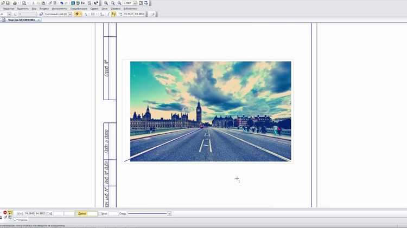Screen dimensions: 407x228
Task: Click the Refresh view icon
Action: [145, 3]
